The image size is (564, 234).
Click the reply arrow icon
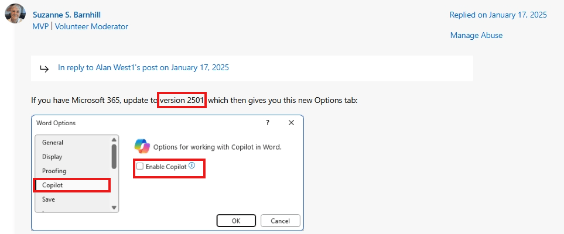[45, 68]
